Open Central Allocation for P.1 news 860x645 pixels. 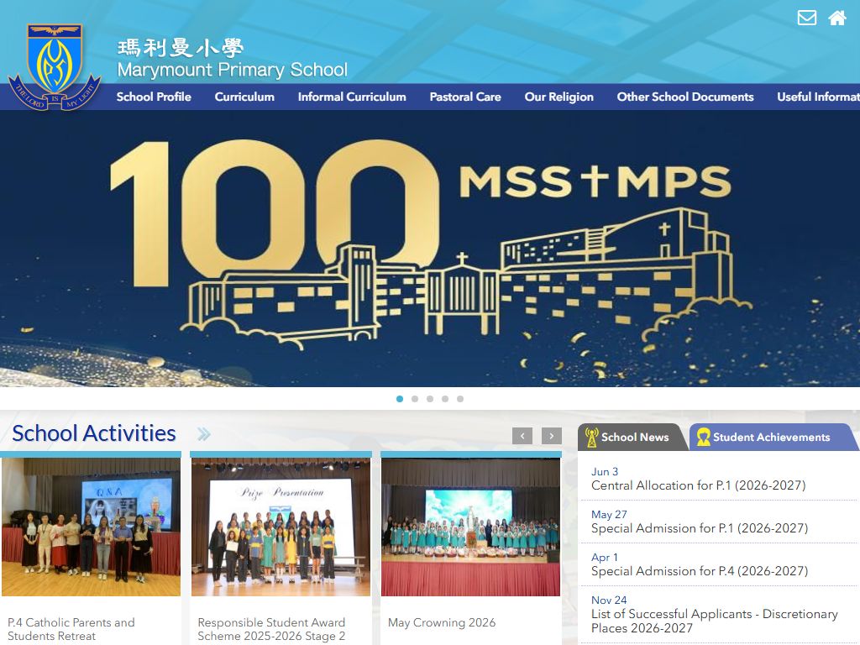698,485
